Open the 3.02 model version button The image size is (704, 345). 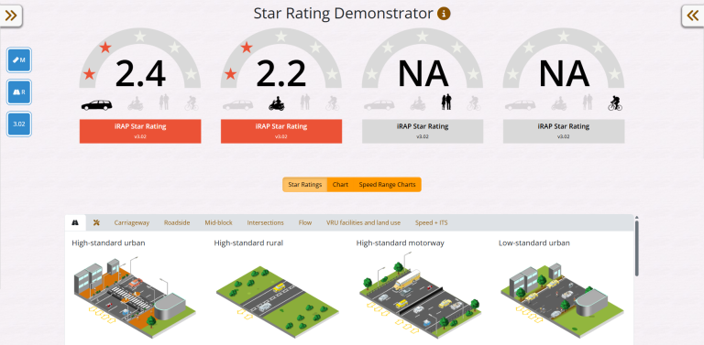tap(19, 124)
